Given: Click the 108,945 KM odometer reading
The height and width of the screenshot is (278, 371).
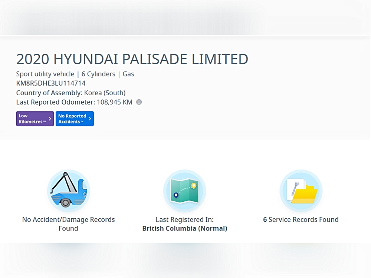Looking at the screenshot, I should tap(115, 102).
